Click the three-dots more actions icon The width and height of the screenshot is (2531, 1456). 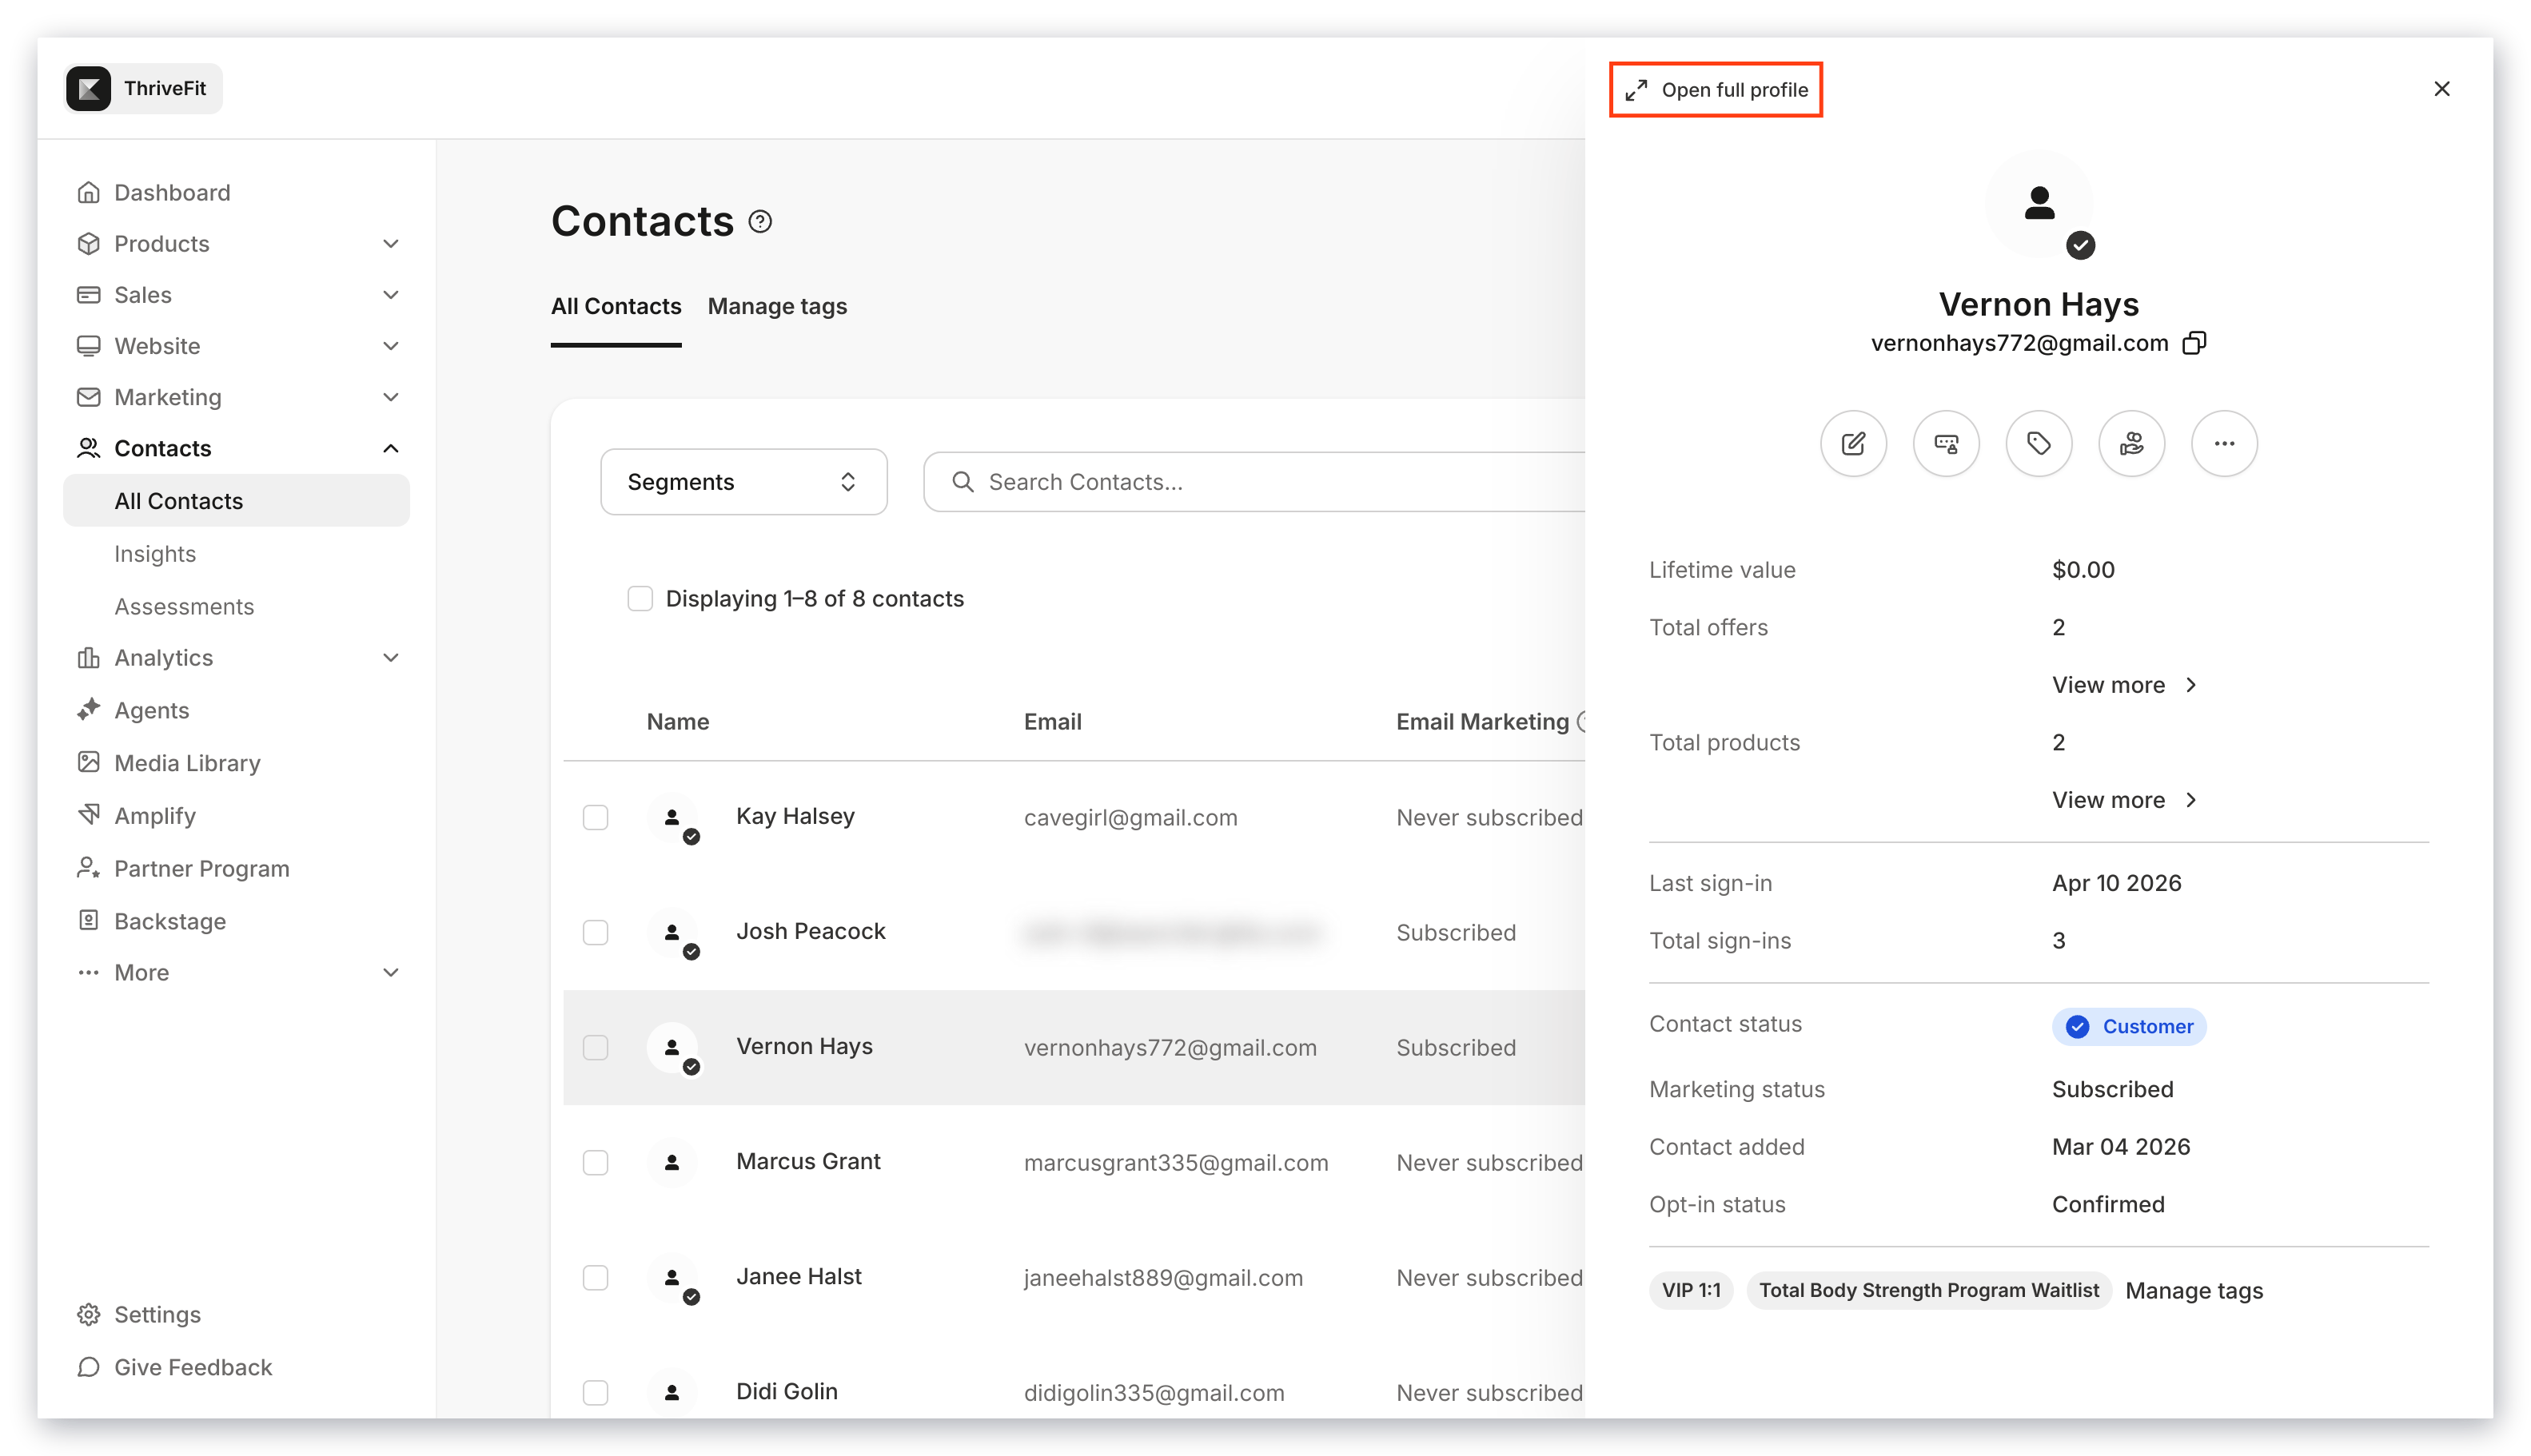coord(2224,443)
